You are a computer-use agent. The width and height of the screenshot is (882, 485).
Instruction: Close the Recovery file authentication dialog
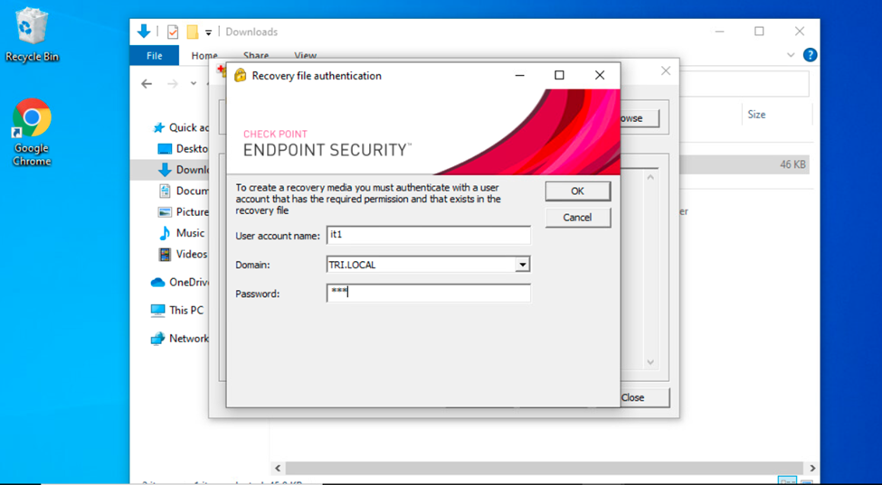point(600,75)
